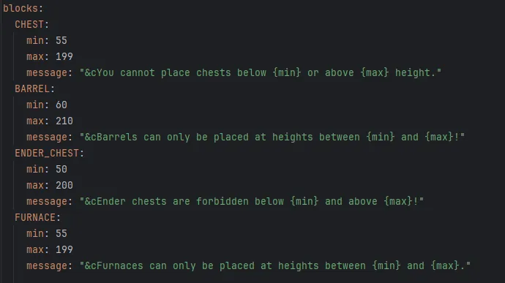Click CHEST max value 199

pyautogui.click(x=64, y=56)
